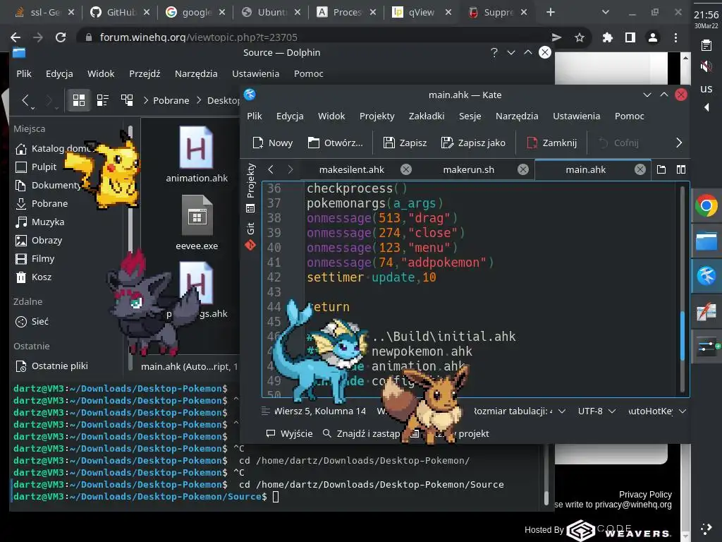Click the Dolphin help question mark icon

(494, 52)
